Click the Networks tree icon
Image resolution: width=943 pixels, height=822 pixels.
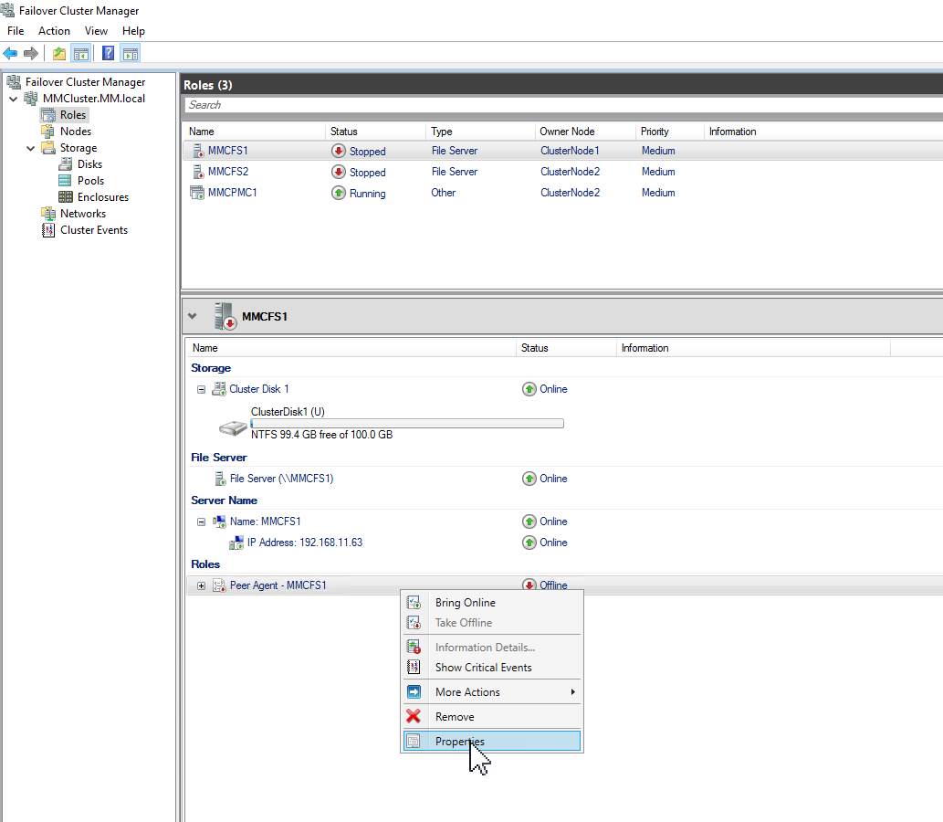(x=49, y=214)
